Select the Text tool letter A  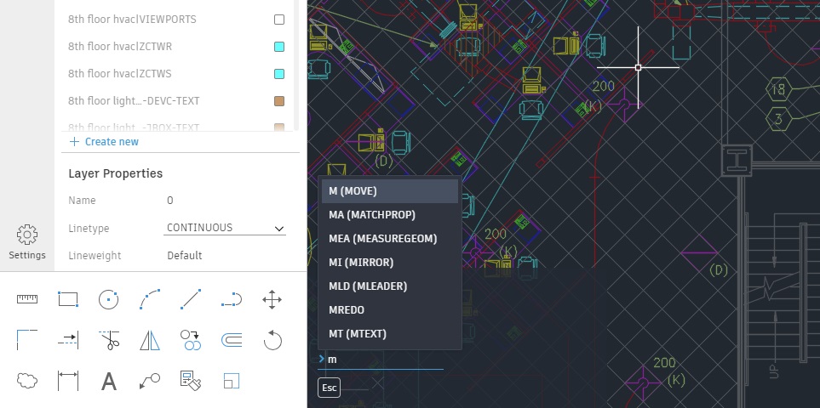[x=109, y=381]
